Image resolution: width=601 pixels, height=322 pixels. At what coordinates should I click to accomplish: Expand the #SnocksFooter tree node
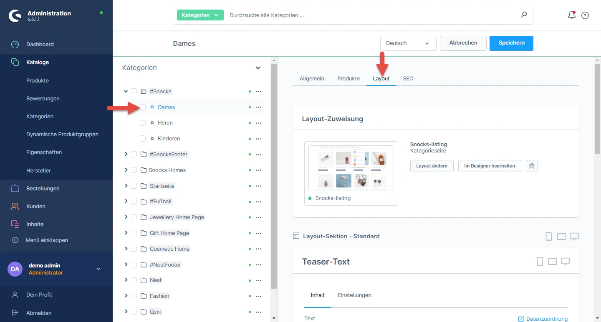[126, 154]
